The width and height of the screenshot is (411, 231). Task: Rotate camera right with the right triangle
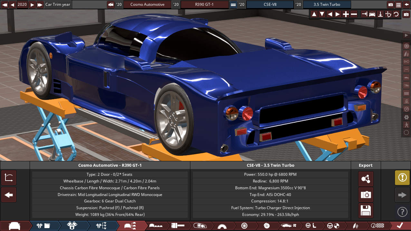click(338, 14)
